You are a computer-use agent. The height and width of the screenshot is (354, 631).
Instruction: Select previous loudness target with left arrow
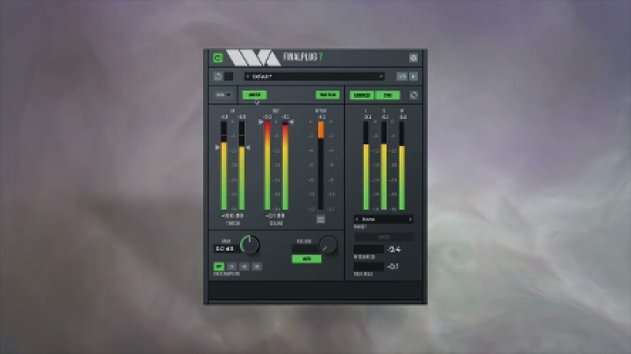point(357,219)
